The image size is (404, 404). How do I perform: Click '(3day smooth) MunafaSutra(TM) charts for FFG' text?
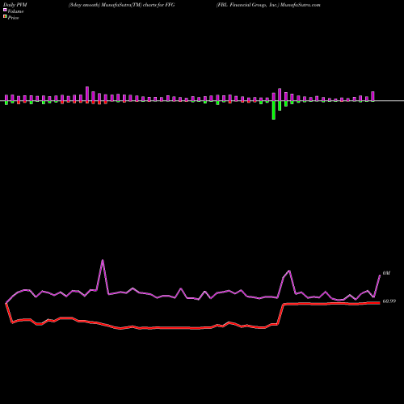click(122, 5)
